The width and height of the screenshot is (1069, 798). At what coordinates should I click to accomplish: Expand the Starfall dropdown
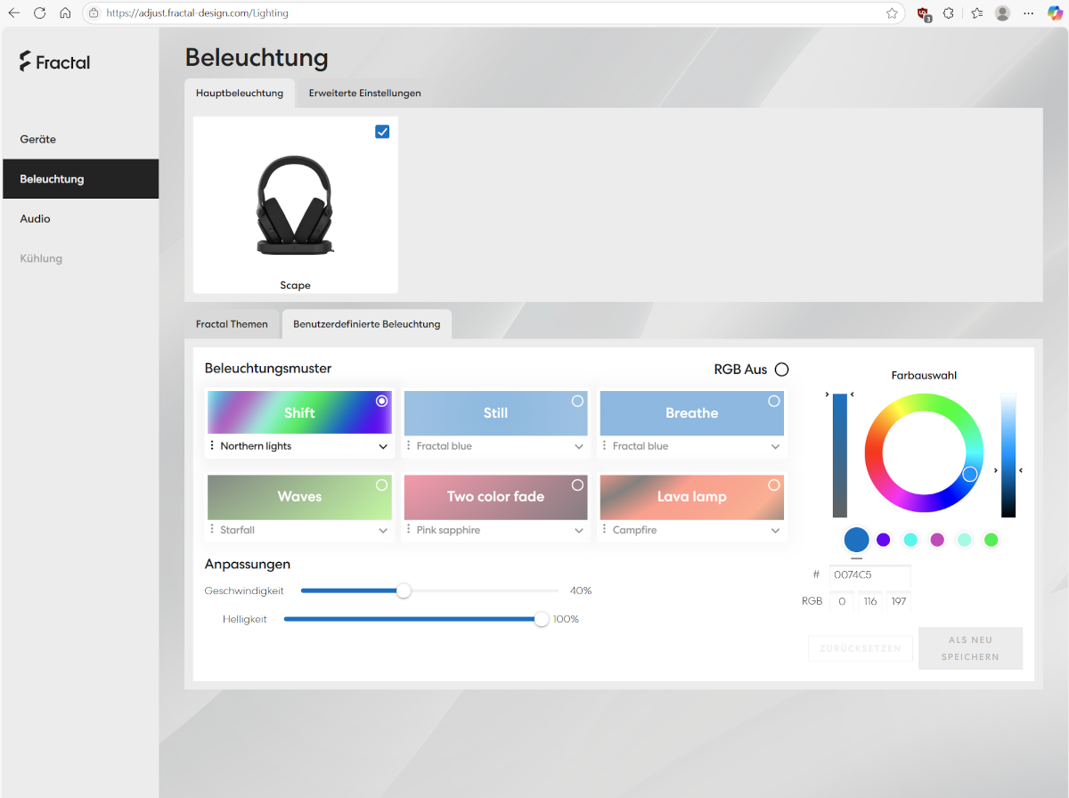point(383,530)
